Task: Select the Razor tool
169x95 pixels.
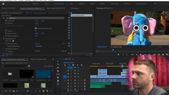Action: pos(58,71)
